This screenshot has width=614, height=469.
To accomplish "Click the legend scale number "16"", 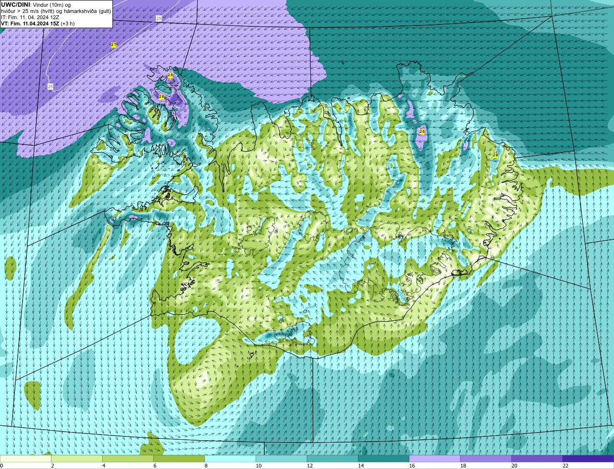I will (412, 466).
